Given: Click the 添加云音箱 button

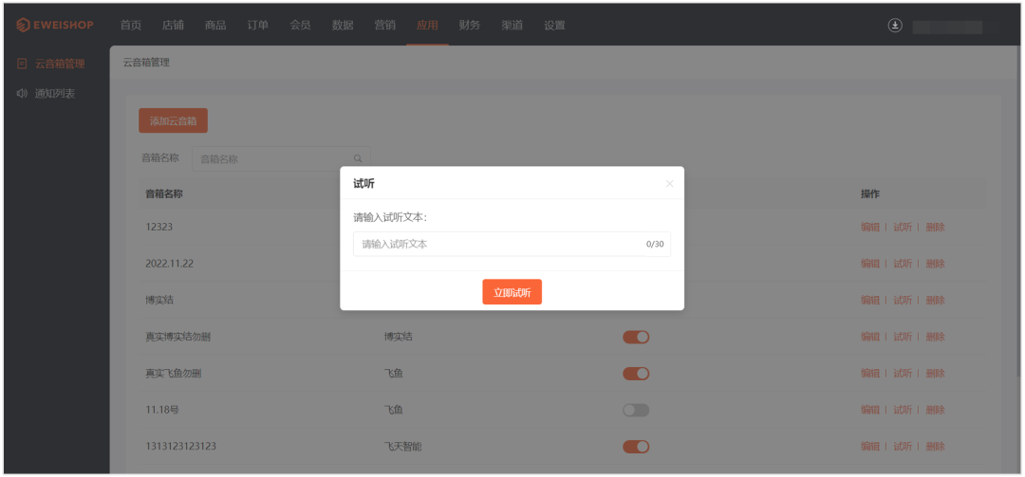Looking at the screenshot, I should coord(173,121).
